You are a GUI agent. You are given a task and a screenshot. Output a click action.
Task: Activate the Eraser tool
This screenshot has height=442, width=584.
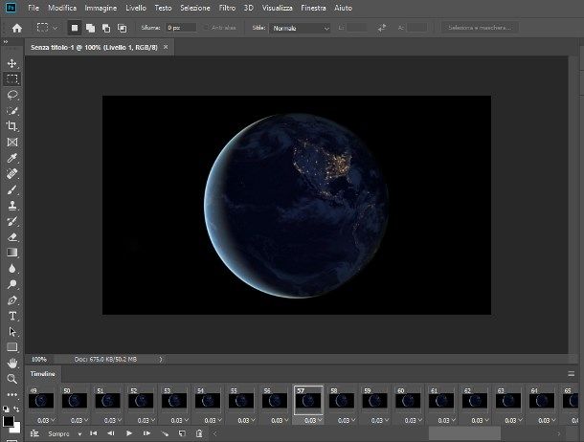[12, 236]
